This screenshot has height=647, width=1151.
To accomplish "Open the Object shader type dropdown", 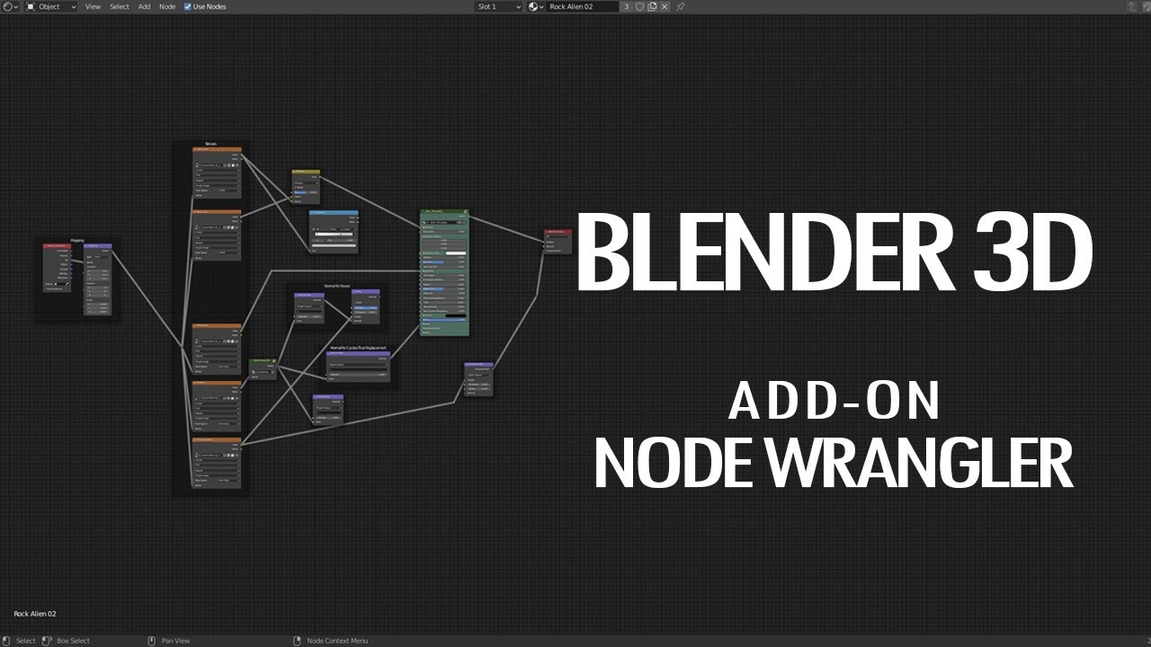I will click(49, 6).
